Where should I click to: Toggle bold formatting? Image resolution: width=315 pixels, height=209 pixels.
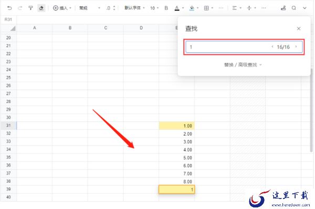(x=166, y=8)
